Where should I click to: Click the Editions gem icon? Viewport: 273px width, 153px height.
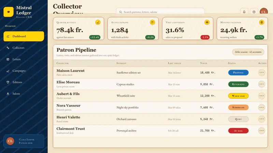[8, 82]
